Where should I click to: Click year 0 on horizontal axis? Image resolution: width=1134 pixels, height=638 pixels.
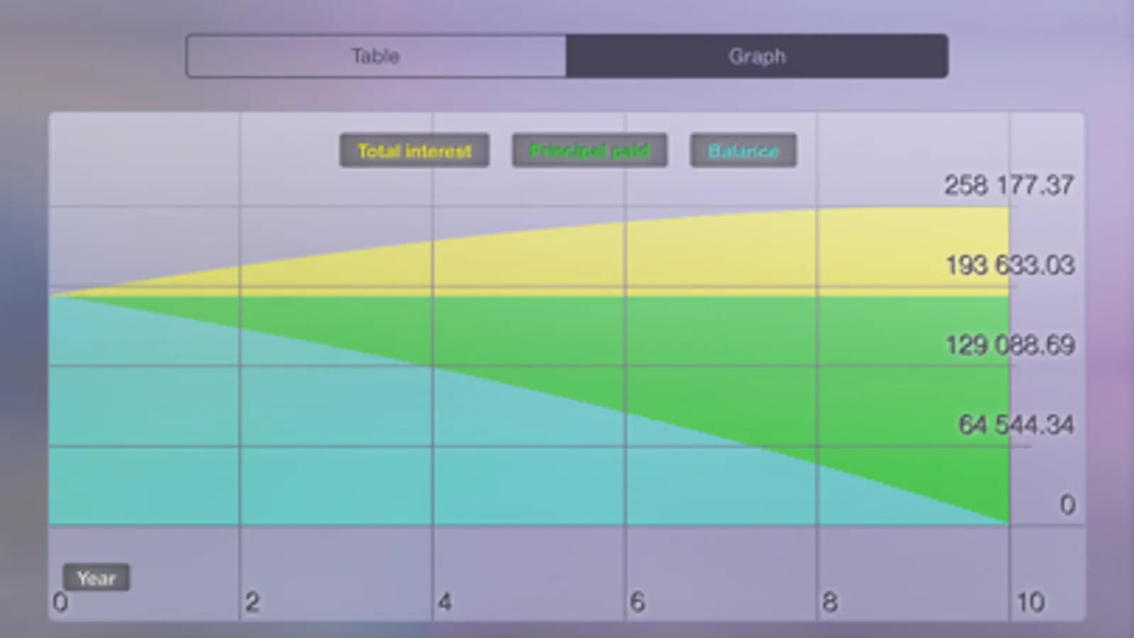pos(60,603)
